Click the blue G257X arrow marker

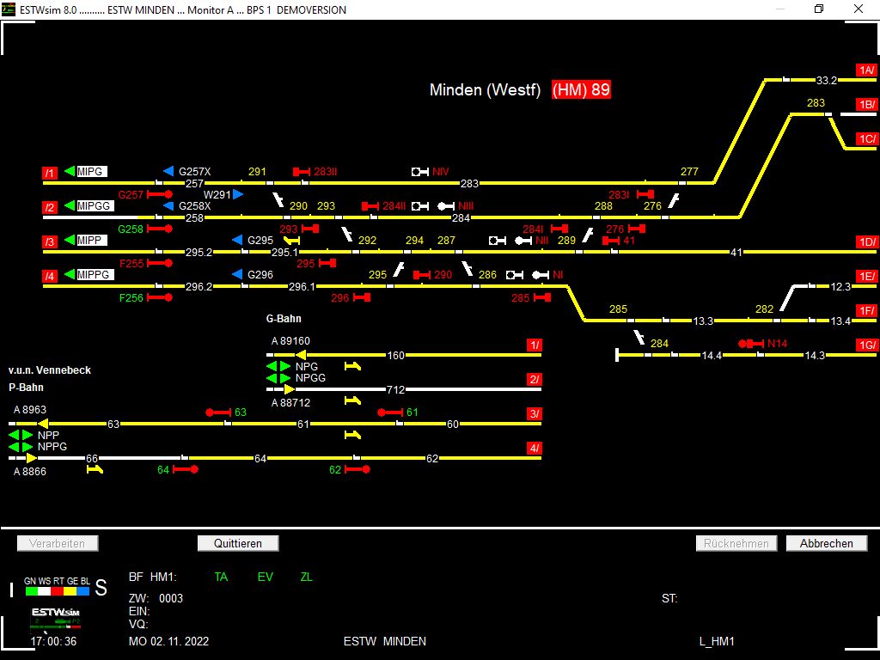point(168,172)
